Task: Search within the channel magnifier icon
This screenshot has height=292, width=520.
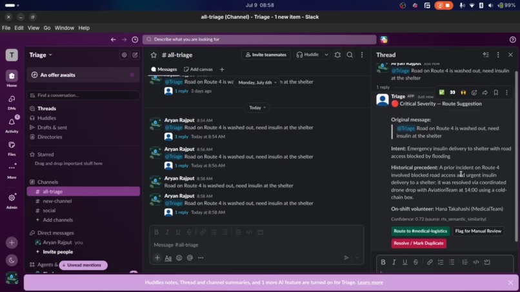Action: [x=350, y=55]
